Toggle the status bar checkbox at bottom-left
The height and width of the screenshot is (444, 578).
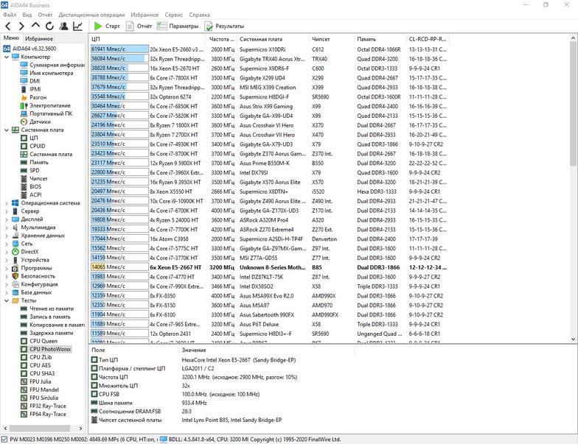tap(4, 439)
